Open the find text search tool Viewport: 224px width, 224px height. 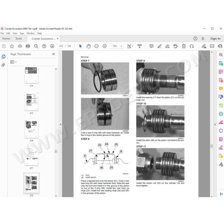click(x=36, y=46)
